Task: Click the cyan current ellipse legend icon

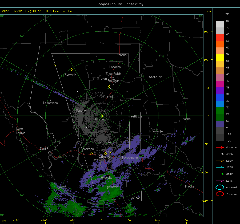Action: click(220, 187)
